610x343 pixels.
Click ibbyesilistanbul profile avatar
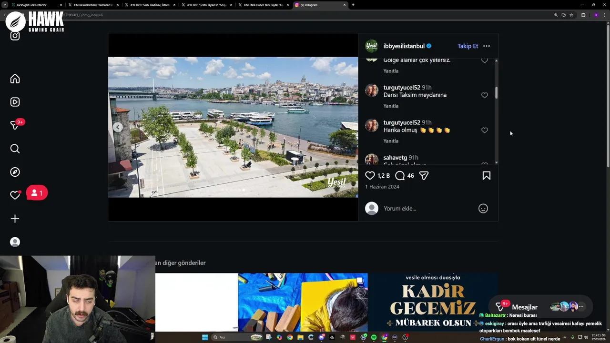click(371, 46)
